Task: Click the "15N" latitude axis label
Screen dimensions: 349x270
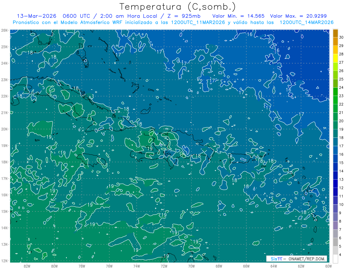Action: pyautogui.click(x=4, y=211)
